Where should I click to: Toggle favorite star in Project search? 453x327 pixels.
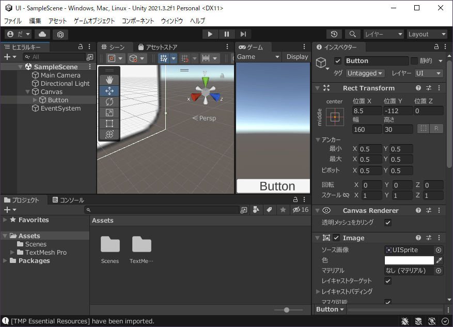point(283,210)
